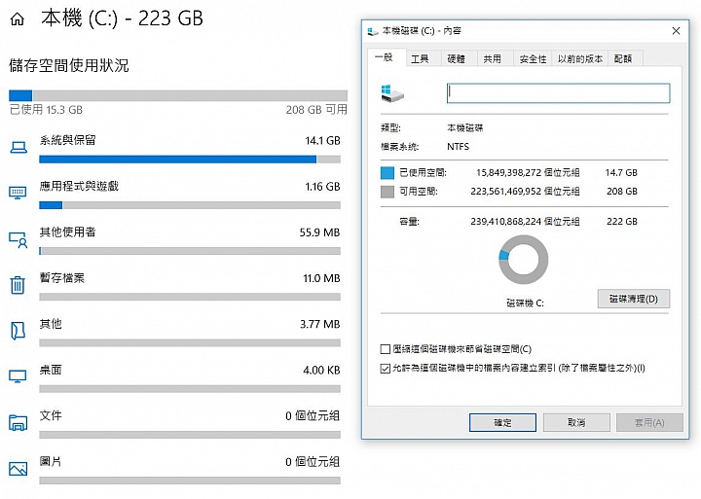Image resolution: width=701 pixels, height=499 pixels.
Task: Click the 系統與保留 usage bar
Action: coord(190,160)
